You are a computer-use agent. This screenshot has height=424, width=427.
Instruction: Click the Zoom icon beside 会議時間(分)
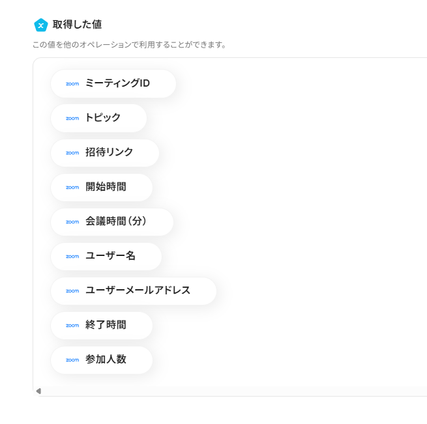72,222
